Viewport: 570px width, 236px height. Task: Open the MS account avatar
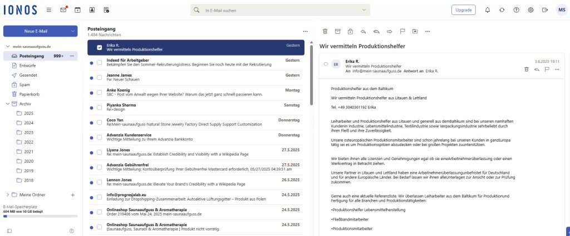coord(561,10)
